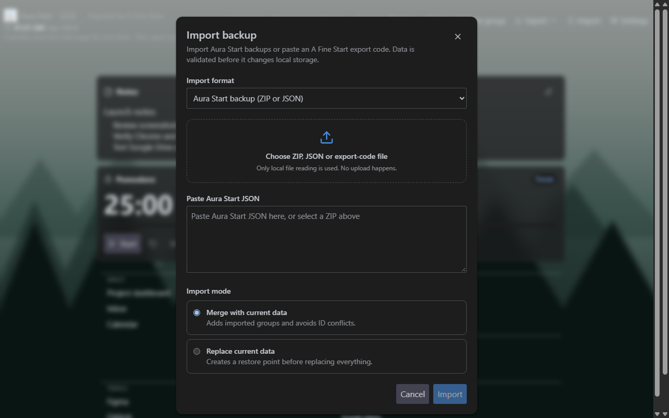
Task: Close the Import backup dialog
Action: pyautogui.click(x=458, y=37)
